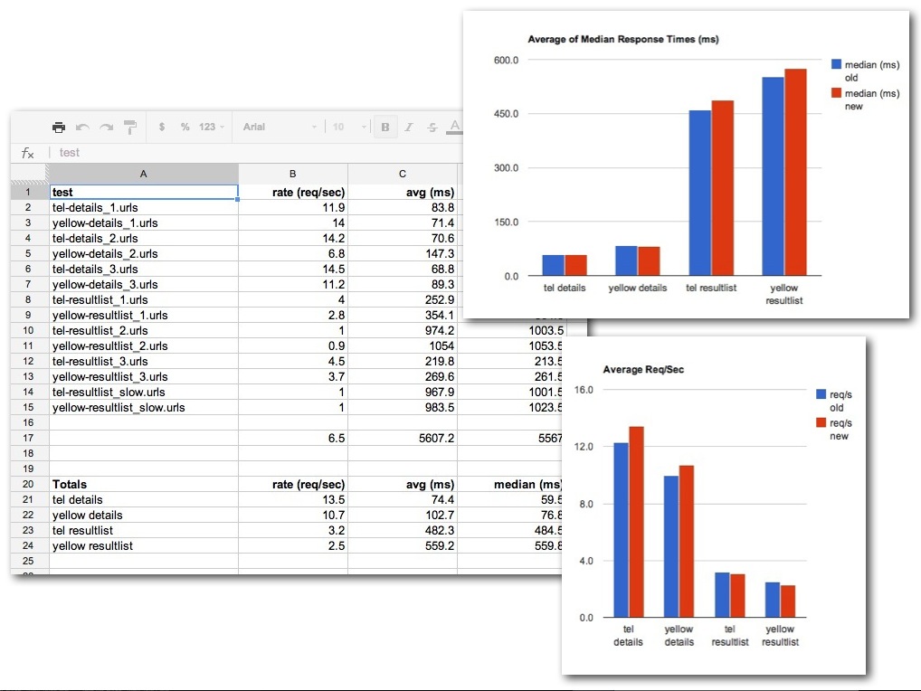Apply currency format with dollar icon
Screen dimensions: 921x691
pos(162,127)
